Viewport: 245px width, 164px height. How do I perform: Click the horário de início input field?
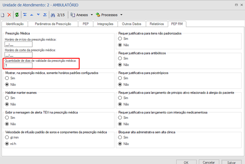[x=18, y=44]
